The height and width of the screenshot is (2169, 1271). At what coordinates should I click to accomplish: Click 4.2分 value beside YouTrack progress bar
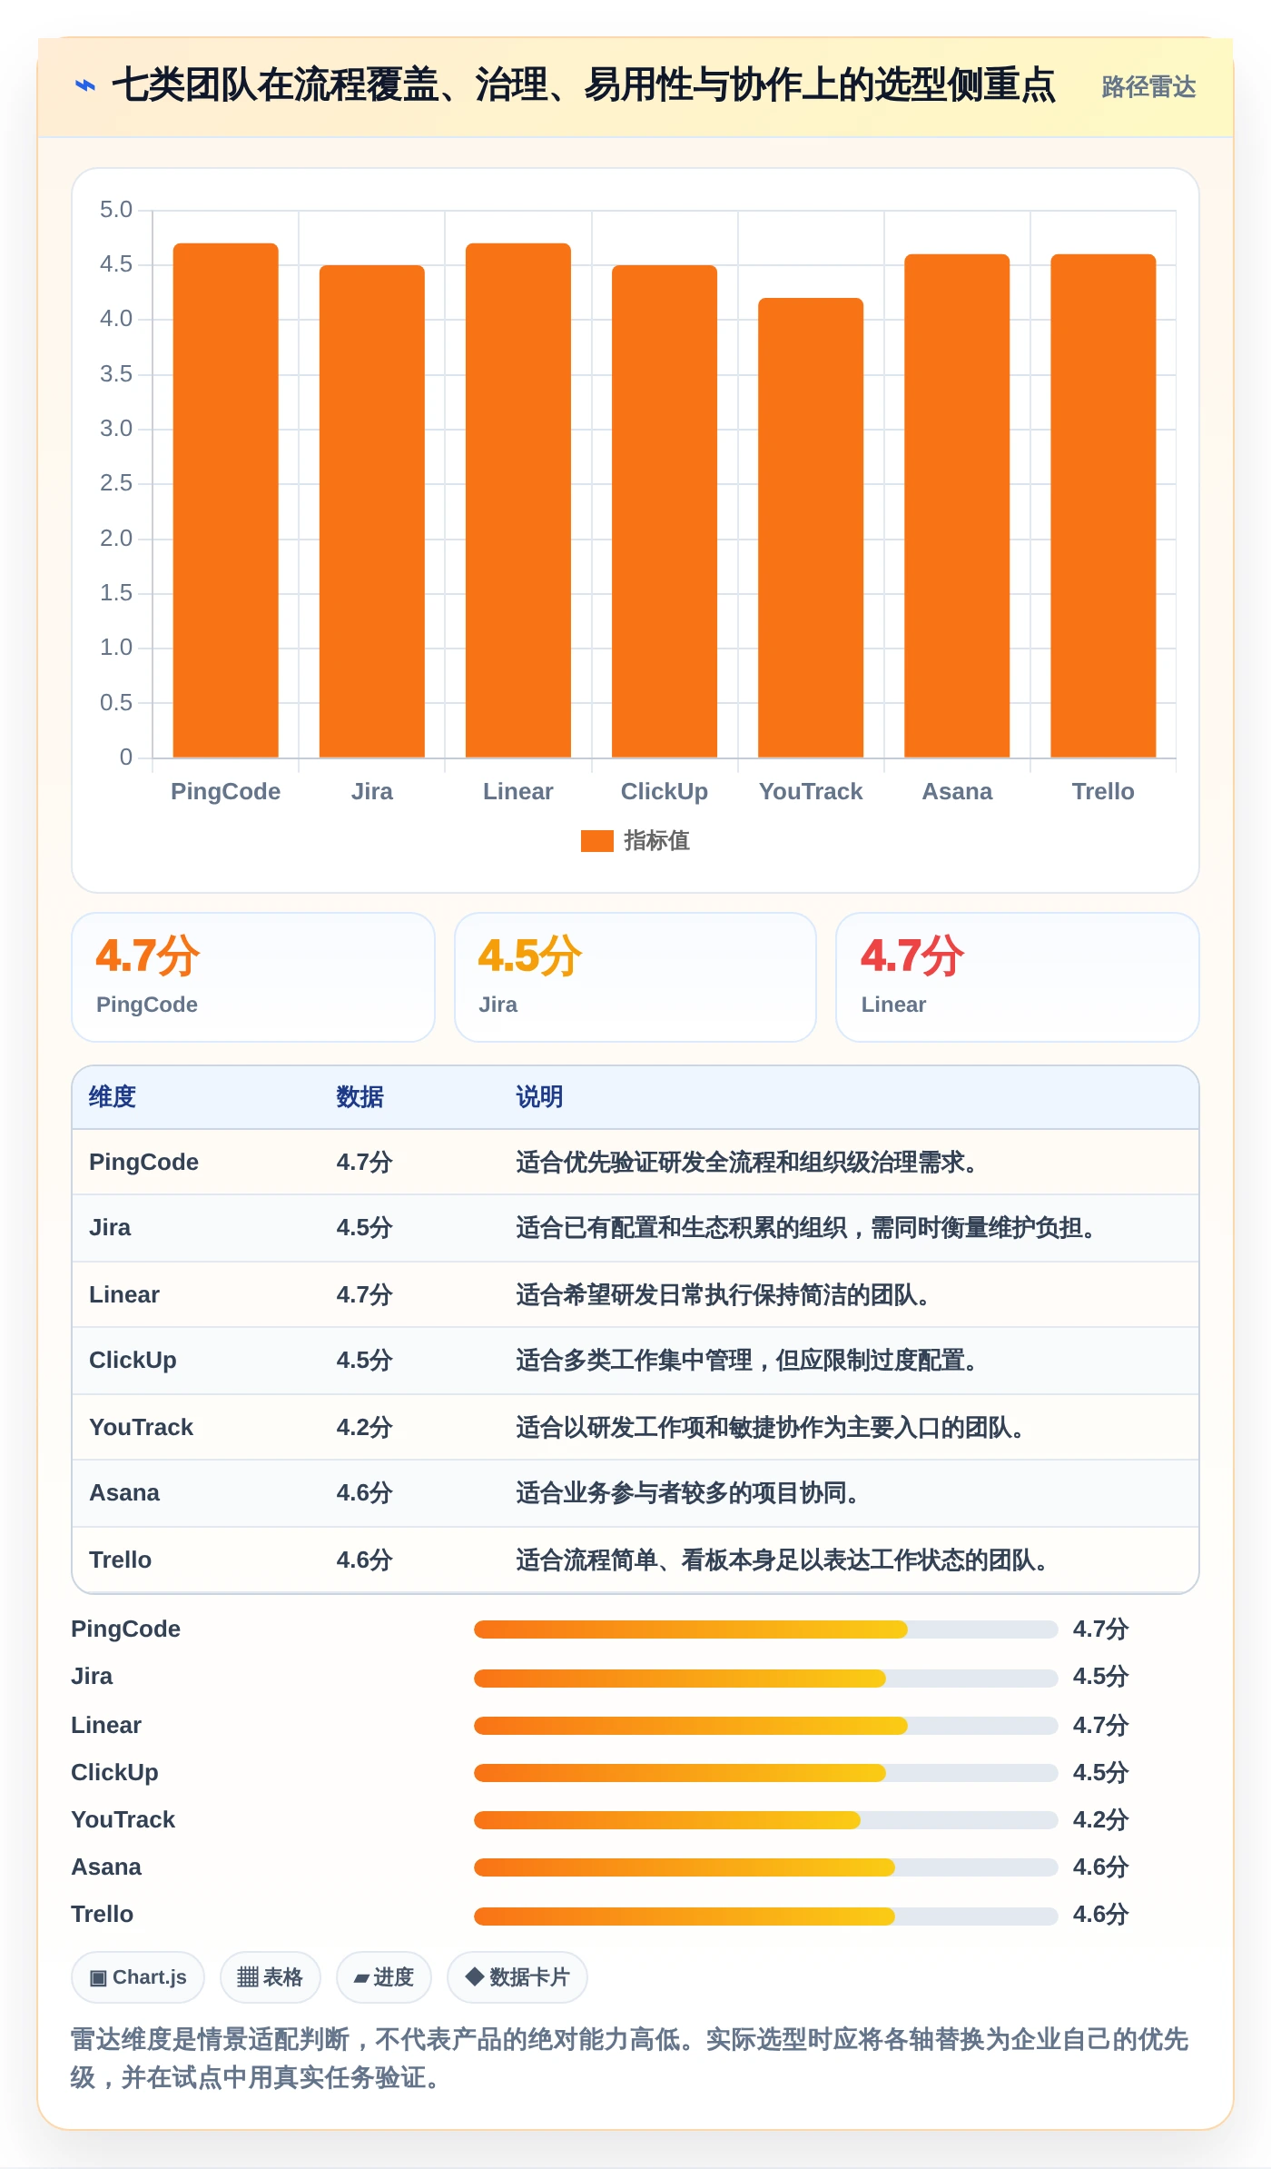(x=1100, y=1819)
